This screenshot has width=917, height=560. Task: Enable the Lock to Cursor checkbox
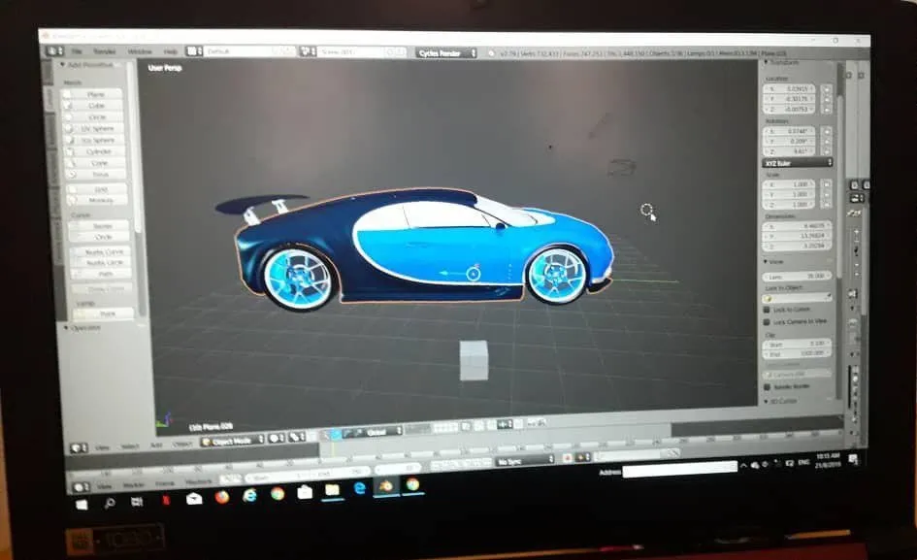click(767, 309)
